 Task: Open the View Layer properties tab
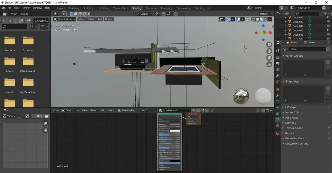tap(278, 70)
